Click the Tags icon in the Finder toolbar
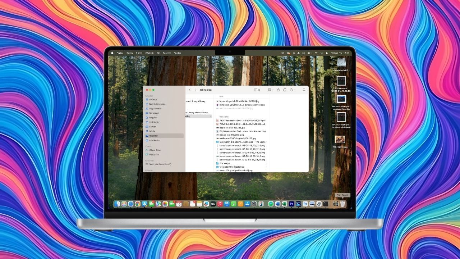460x259 pixels. [285, 90]
